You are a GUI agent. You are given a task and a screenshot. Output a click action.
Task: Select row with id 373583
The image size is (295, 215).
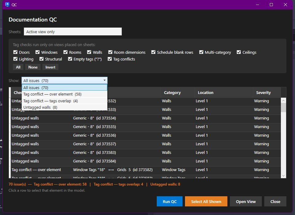146,153
